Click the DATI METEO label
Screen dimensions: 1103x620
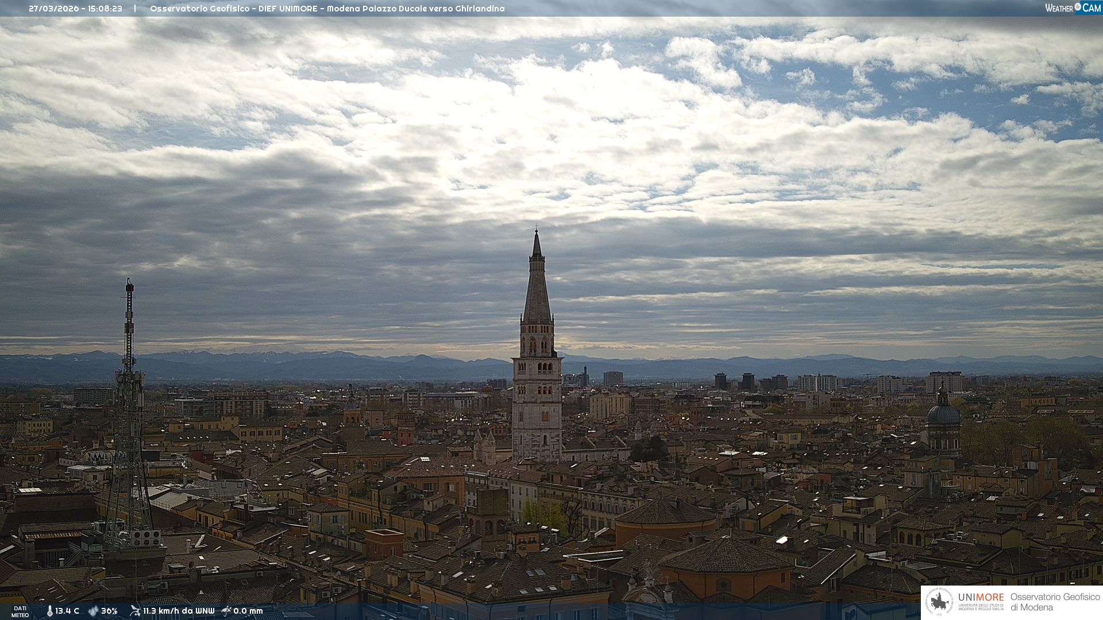click(20, 611)
